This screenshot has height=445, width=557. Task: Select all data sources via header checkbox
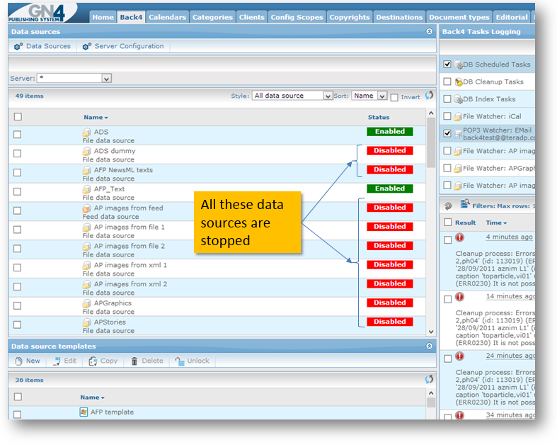[x=18, y=117]
